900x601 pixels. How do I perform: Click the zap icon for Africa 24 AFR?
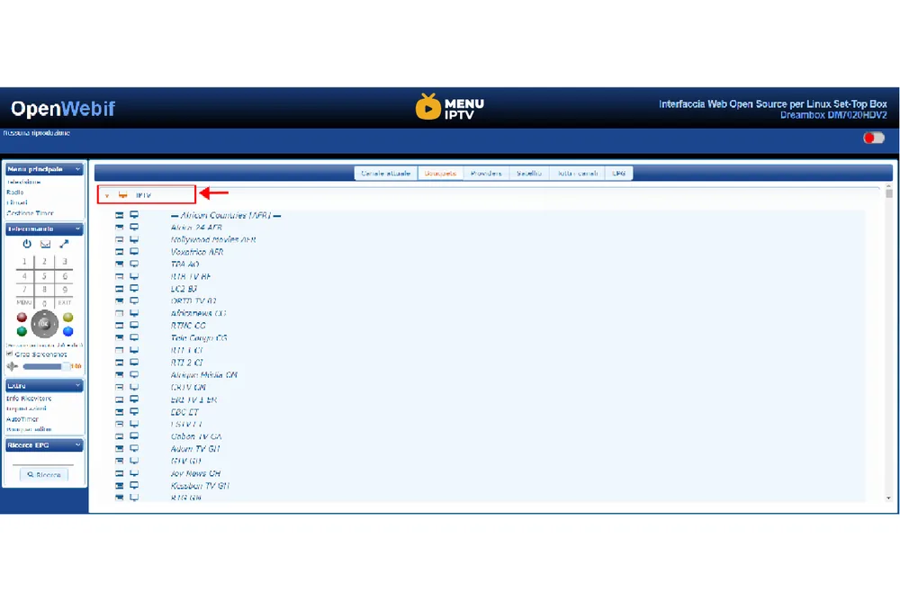coord(120,228)
